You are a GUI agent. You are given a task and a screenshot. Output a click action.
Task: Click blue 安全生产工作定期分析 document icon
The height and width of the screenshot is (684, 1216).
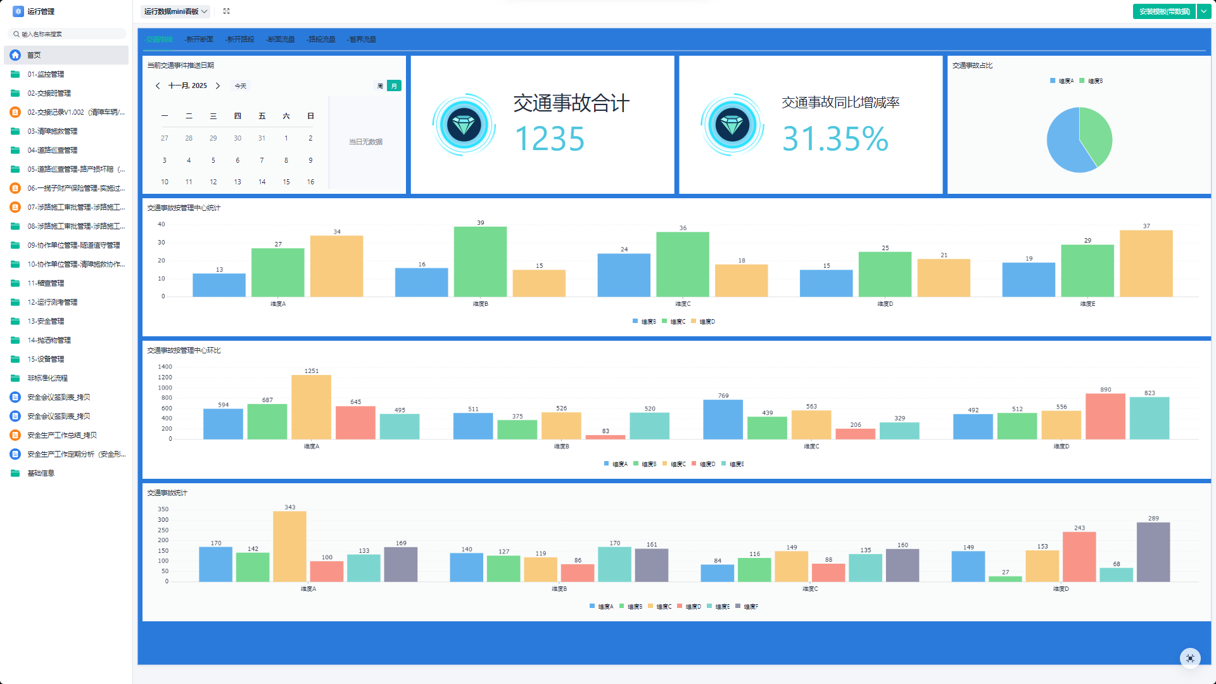pos(15,454)
